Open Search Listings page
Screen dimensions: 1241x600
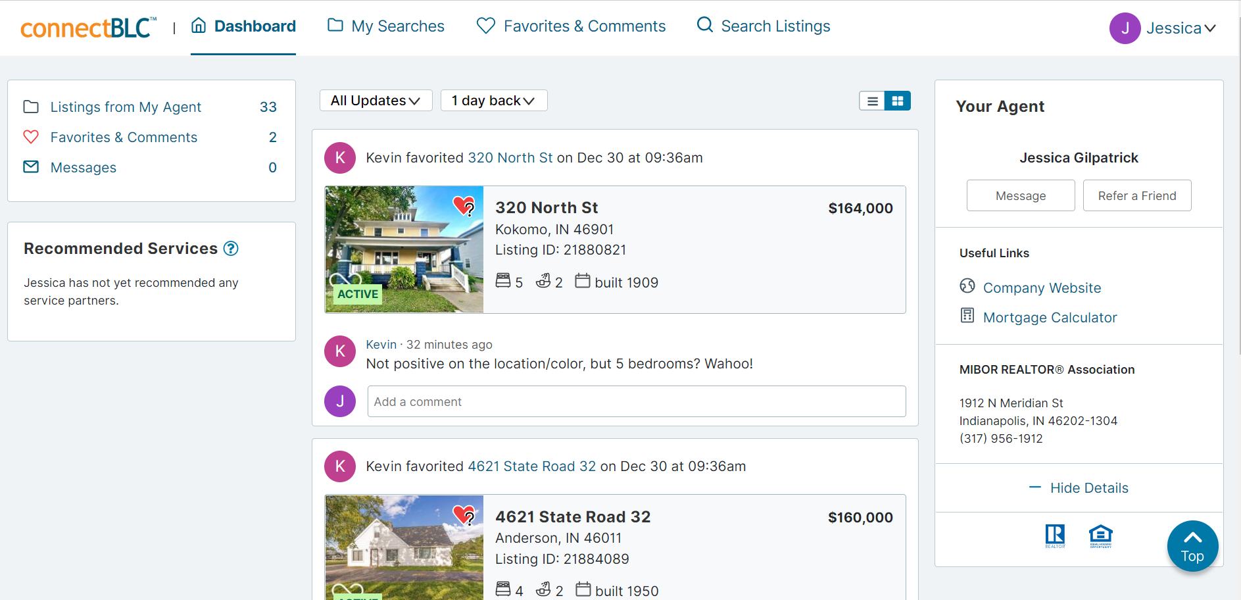pyautogui.click(x=764, y=26)
